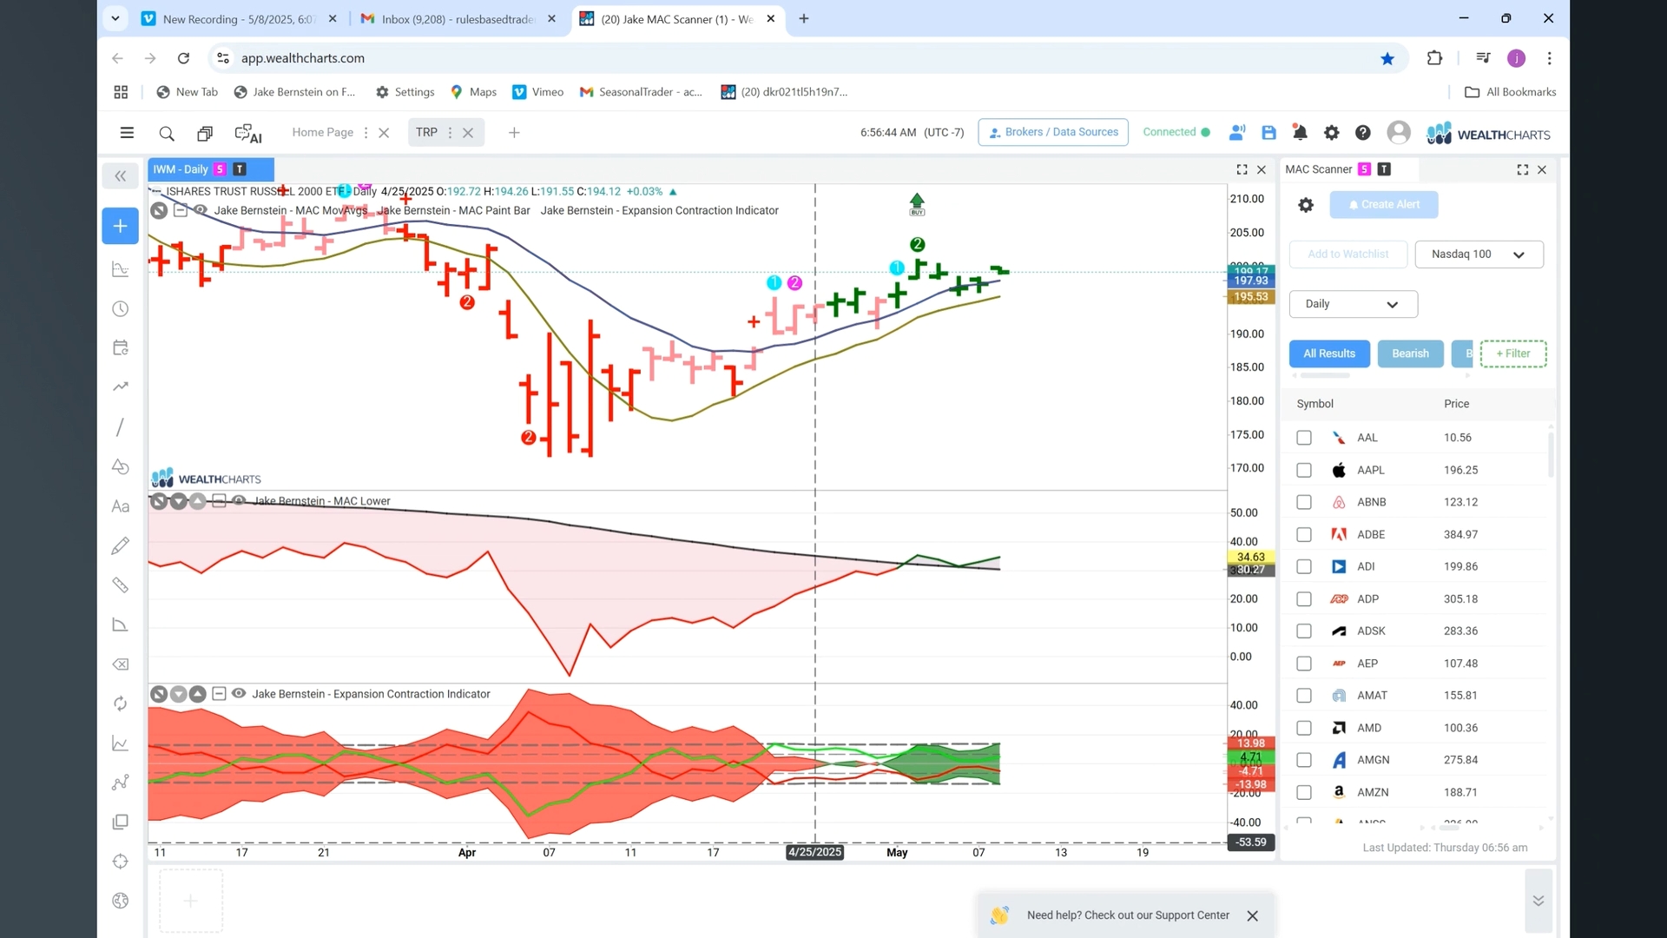Toggle visibility eye of Expansion Contraction indicator
Viewport: 1667px width, 938px height.
[239, 694]
